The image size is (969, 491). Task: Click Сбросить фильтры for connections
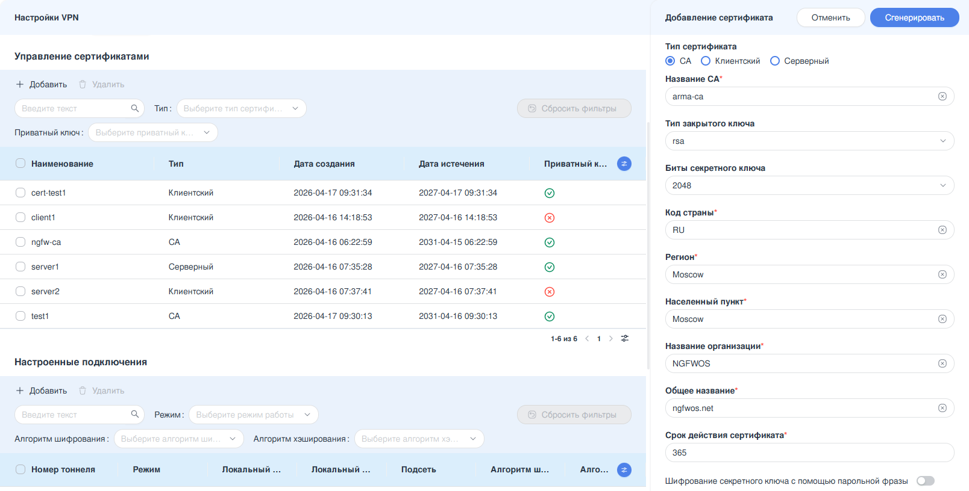[574, 415]
